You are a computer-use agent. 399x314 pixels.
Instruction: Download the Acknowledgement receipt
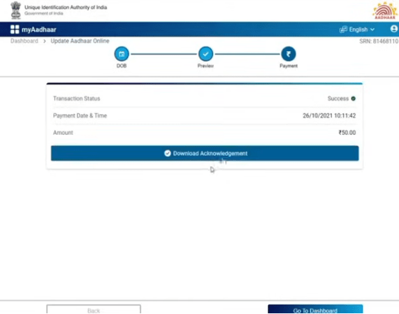[205, 153]
